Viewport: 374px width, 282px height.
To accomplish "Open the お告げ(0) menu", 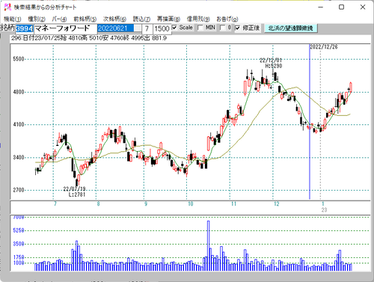I will coord(227,19).
